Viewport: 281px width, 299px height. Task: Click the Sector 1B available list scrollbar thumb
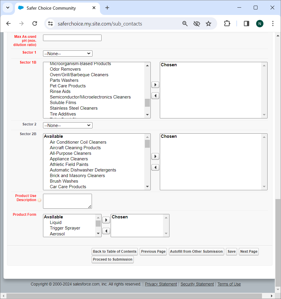point(147,103)
